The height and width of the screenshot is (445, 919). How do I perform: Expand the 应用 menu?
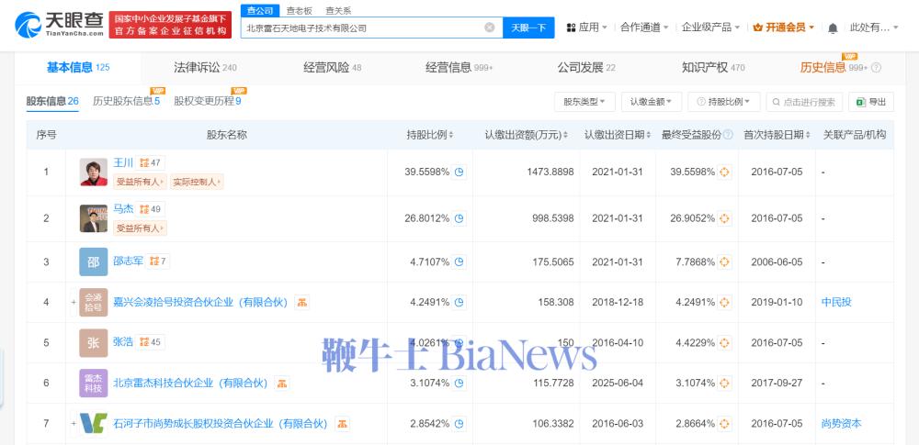586,28
